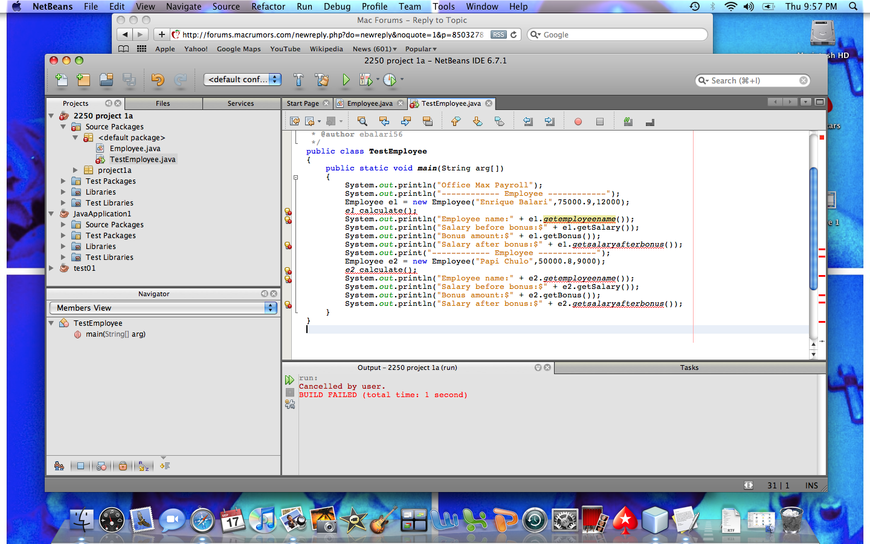
Task: Click the Popular bookmark menu in Safari
Action: pos(420,49)
